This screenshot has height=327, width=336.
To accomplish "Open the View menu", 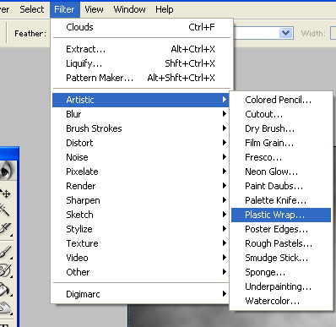I will 94,9.
